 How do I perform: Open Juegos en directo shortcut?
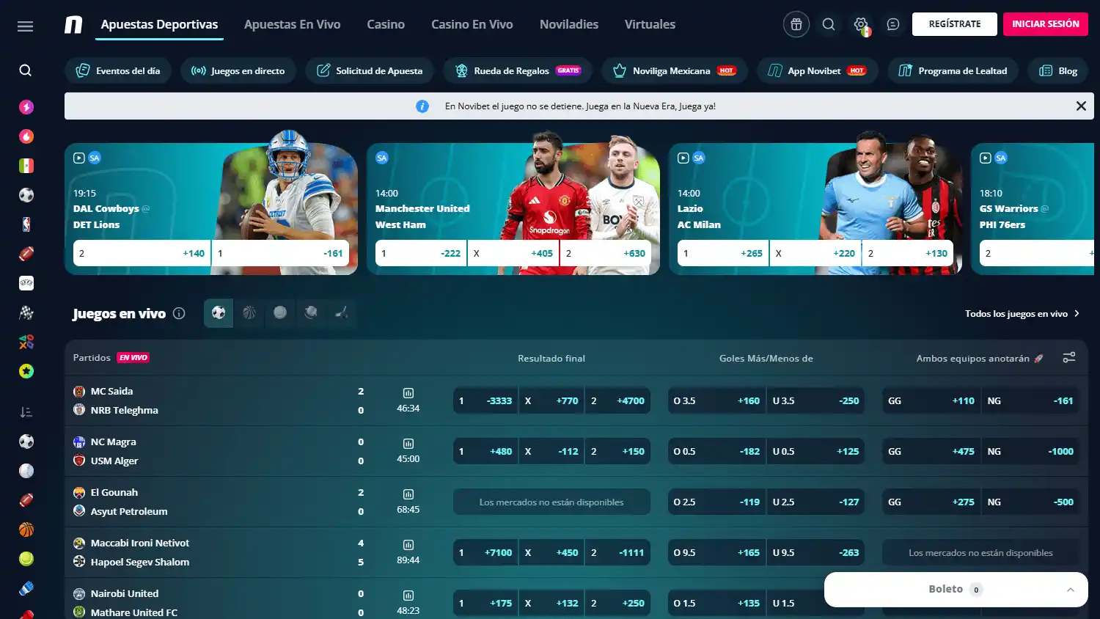(238, 71)
